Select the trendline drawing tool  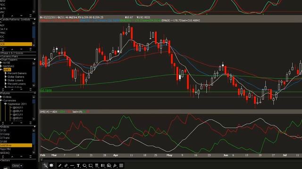click(60, 166)
